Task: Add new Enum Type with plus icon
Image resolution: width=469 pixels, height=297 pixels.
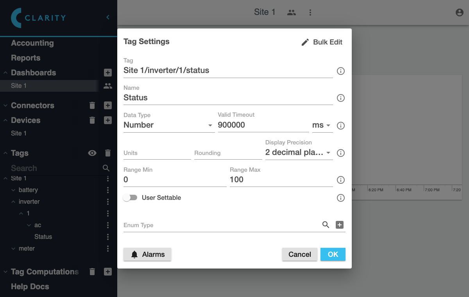Action: pos(340,225)
